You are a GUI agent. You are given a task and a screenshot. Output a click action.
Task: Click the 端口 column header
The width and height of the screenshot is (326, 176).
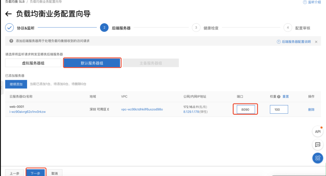[240, 97]
